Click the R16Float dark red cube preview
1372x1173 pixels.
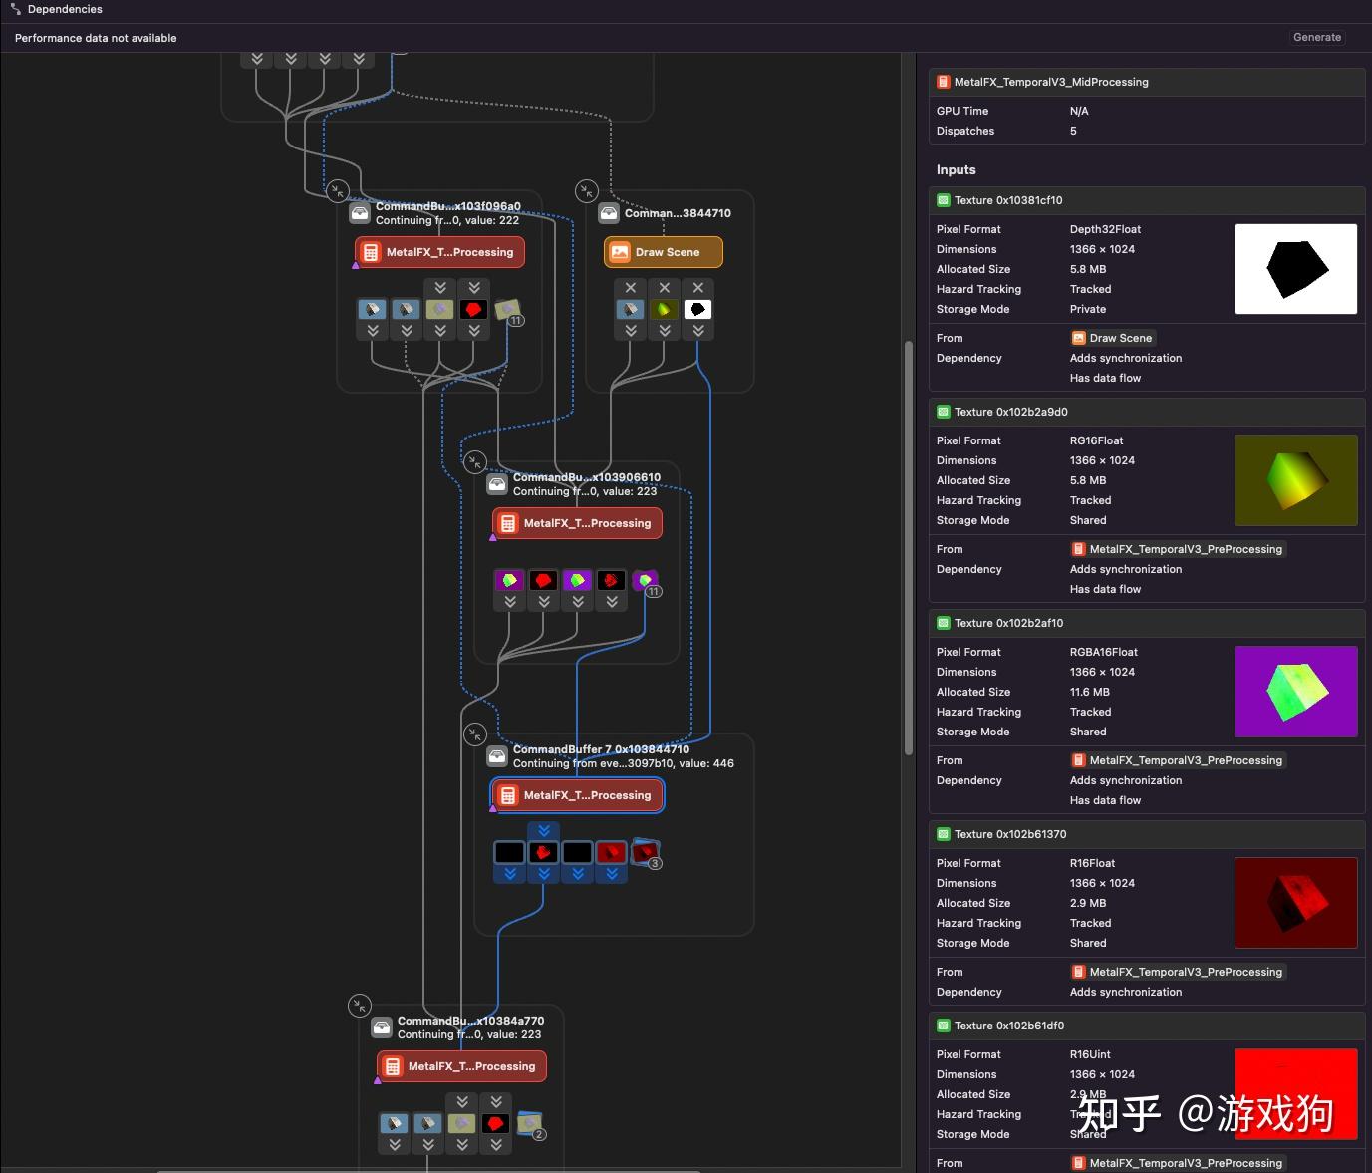[1296, 903]
